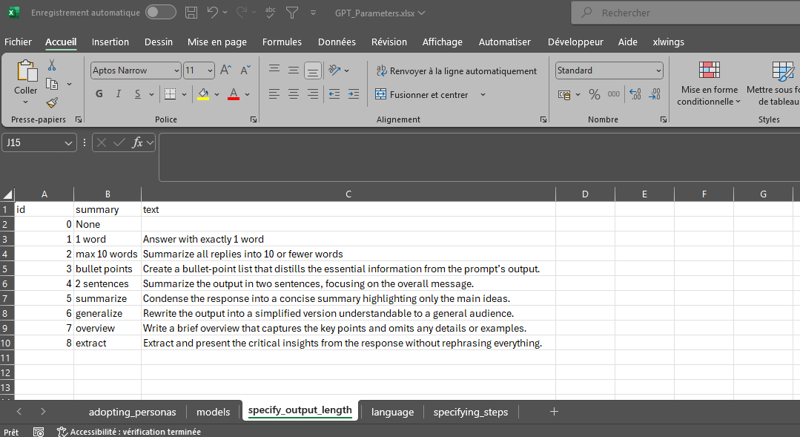Select the bold formatting icon
The width and height of the screenshot is (800, 437).
tap(99, 94)
